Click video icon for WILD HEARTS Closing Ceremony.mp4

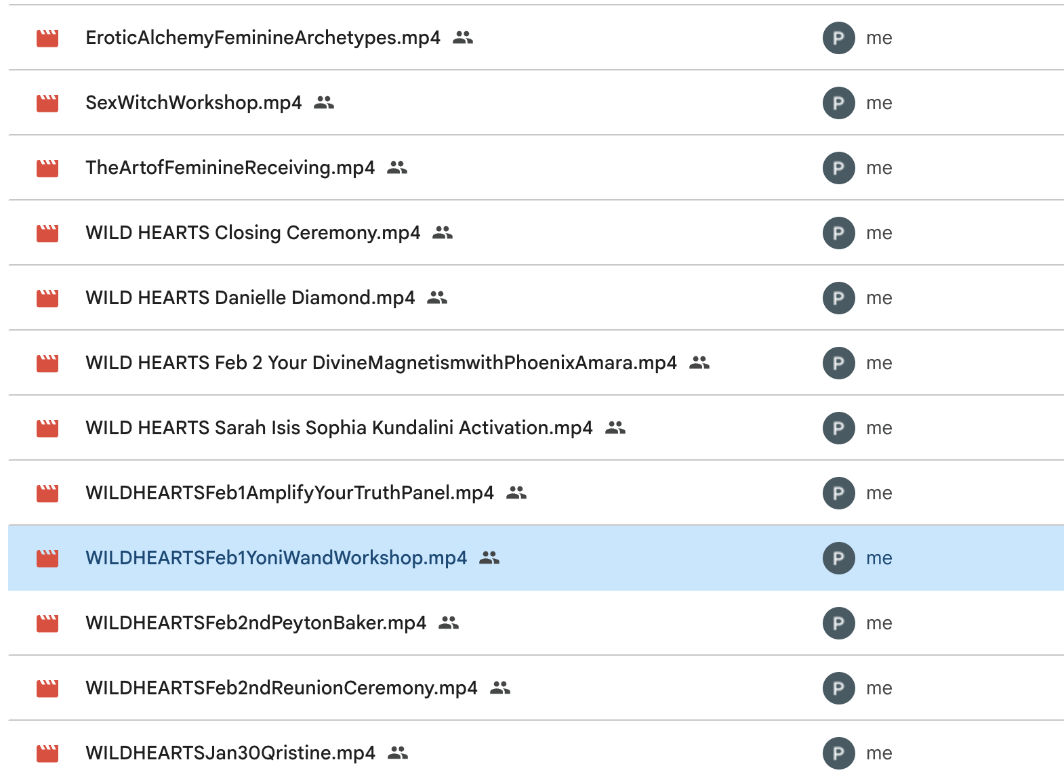coord(47,233)
